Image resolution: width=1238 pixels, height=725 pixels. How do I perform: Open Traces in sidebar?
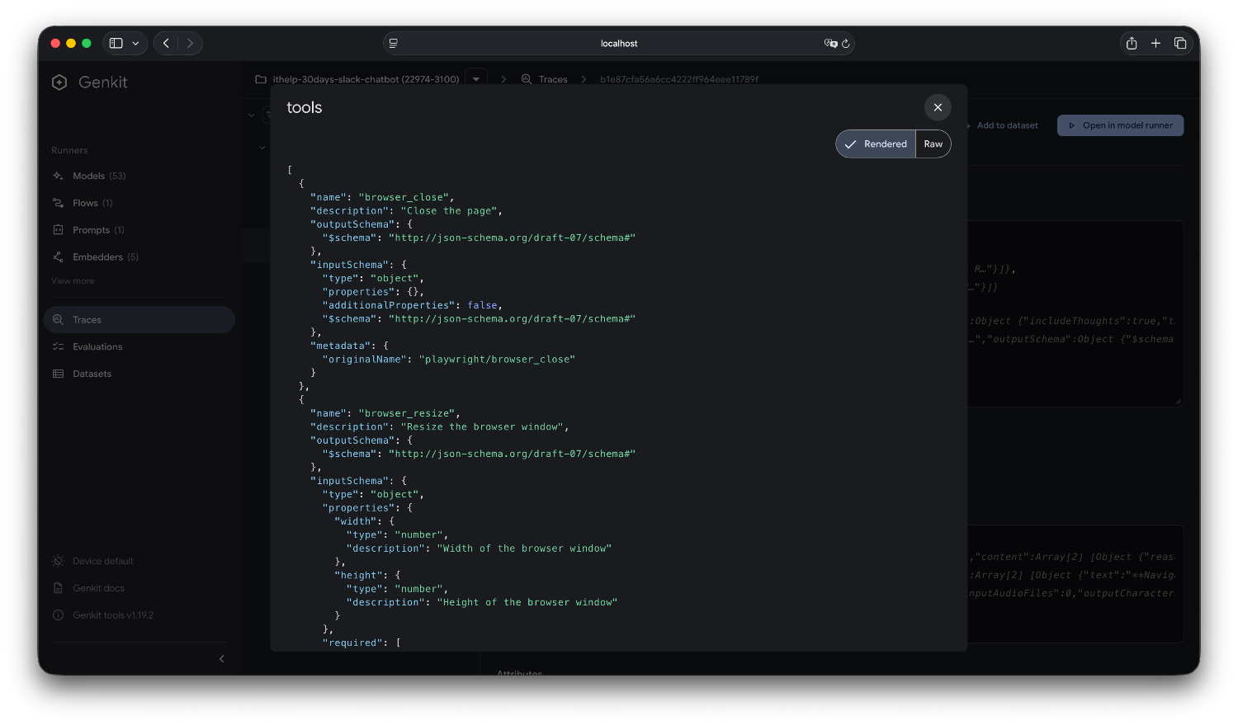[139, 320]
